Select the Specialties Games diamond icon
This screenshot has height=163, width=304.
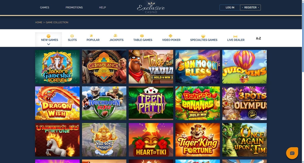point(203,36)
